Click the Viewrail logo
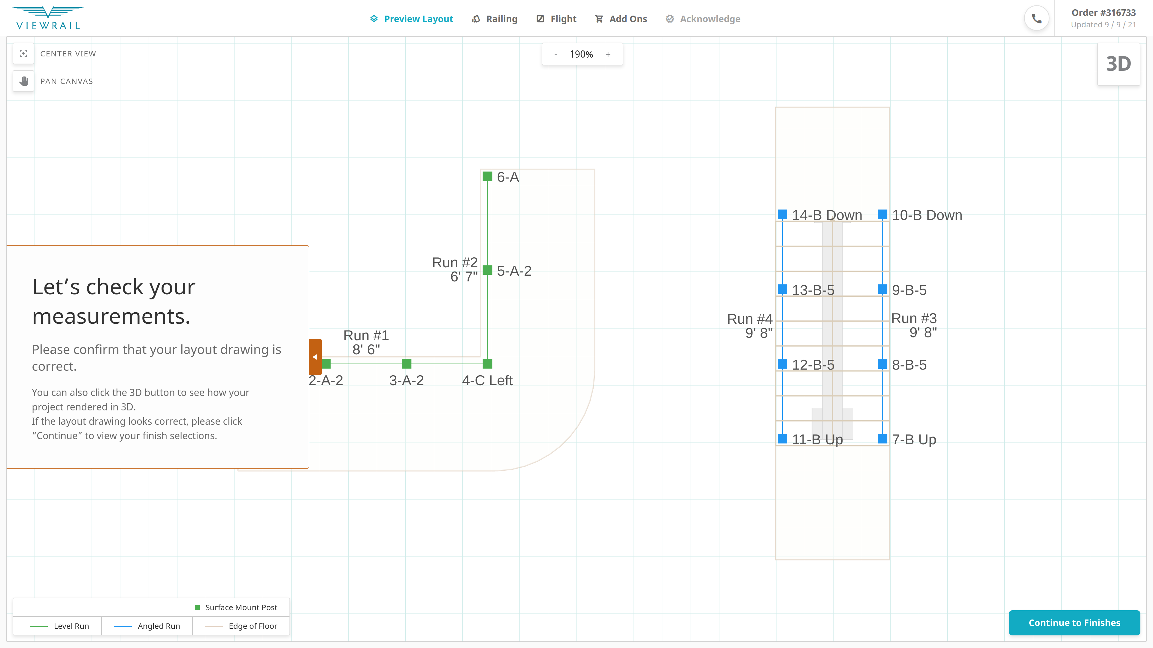This screenshot has height=648, width=1153. coord(48,18)
